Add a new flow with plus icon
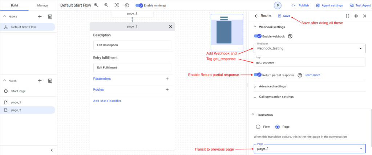The width and height of the screenshot is (372, 155). coord(40,17)
